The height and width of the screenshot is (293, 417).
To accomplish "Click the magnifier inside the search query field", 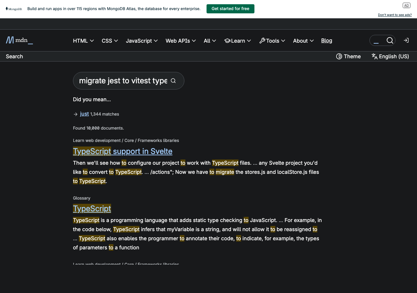I will tap(173, 80).
